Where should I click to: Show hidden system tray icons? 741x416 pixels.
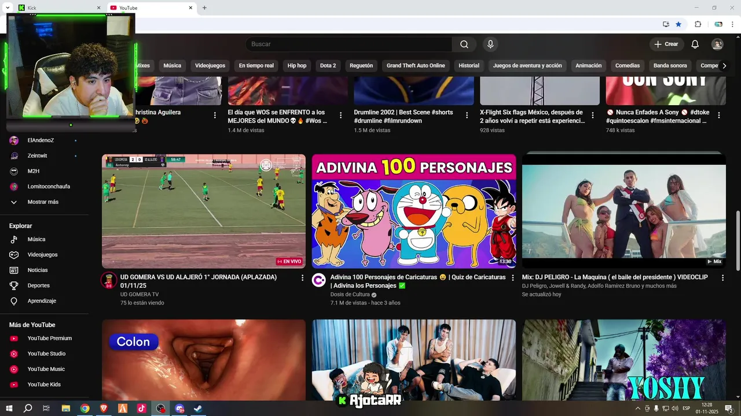pyautogui.click(x=638, y=408)
